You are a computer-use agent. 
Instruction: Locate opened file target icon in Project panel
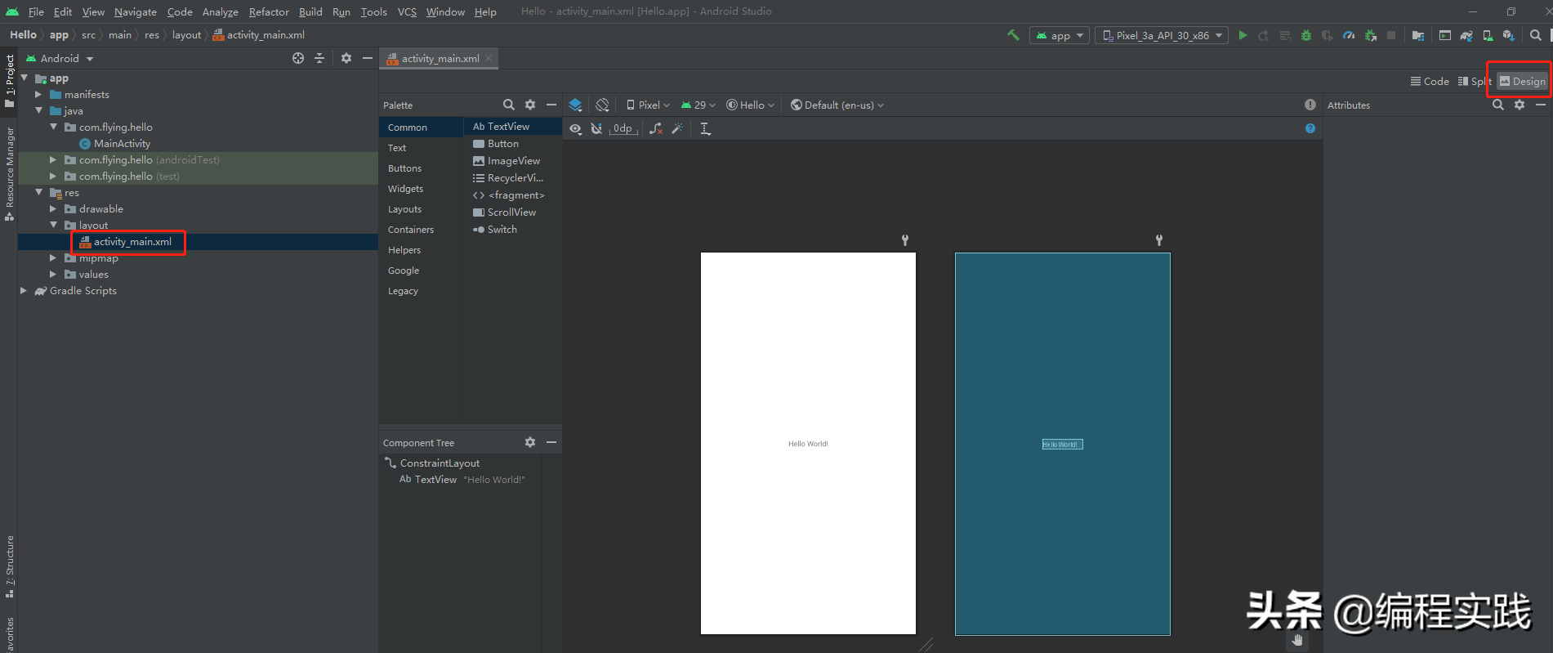tap(298, 58)
